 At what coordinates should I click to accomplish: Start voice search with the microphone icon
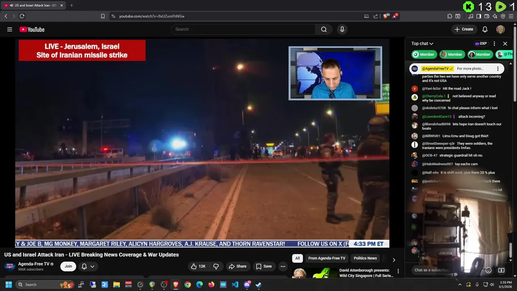[342, 29]
